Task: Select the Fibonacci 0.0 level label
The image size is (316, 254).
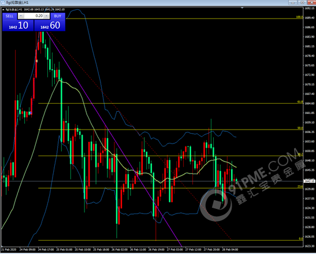Action: pyautogui.click(x=300, y=238)
